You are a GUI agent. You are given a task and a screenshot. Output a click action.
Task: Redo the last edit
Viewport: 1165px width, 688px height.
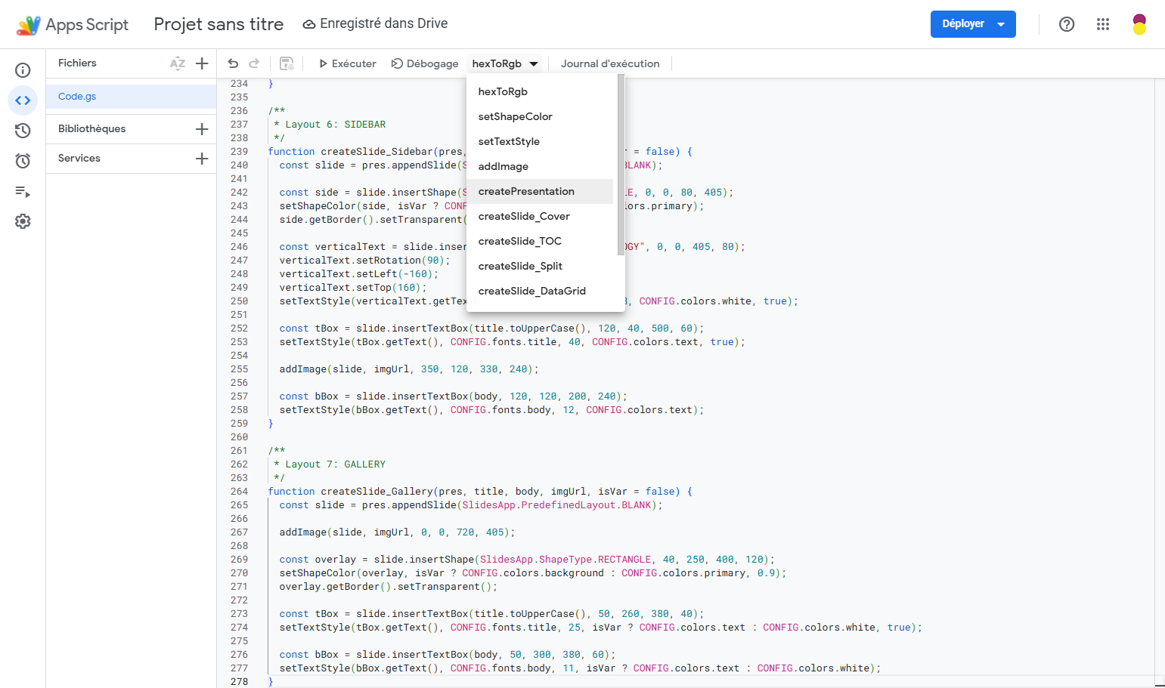[254, 63]
